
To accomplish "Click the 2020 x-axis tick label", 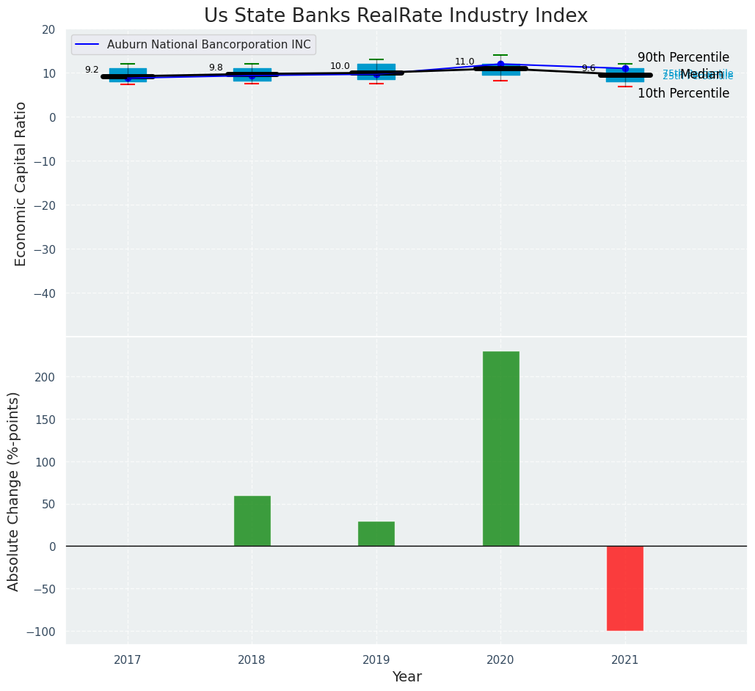I will point(500,659).
